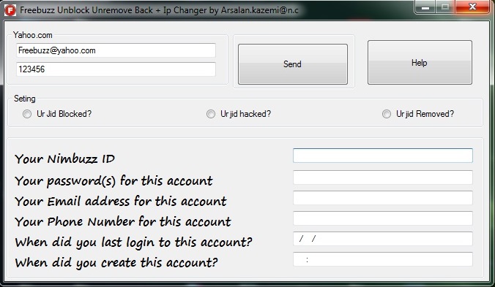This screenshot has width=495, height=287.
Task: Close the Freebuzz window
Action: 472,7
